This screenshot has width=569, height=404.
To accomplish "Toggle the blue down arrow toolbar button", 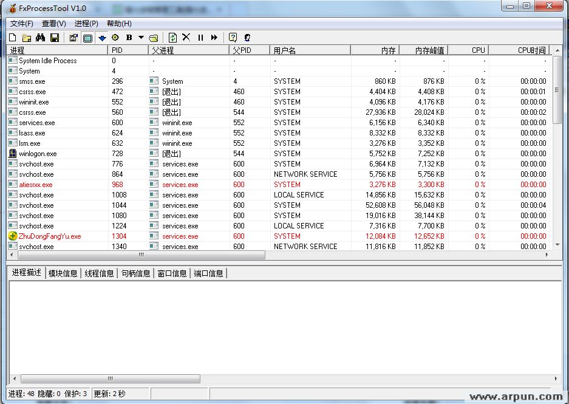I will point(102,38).
